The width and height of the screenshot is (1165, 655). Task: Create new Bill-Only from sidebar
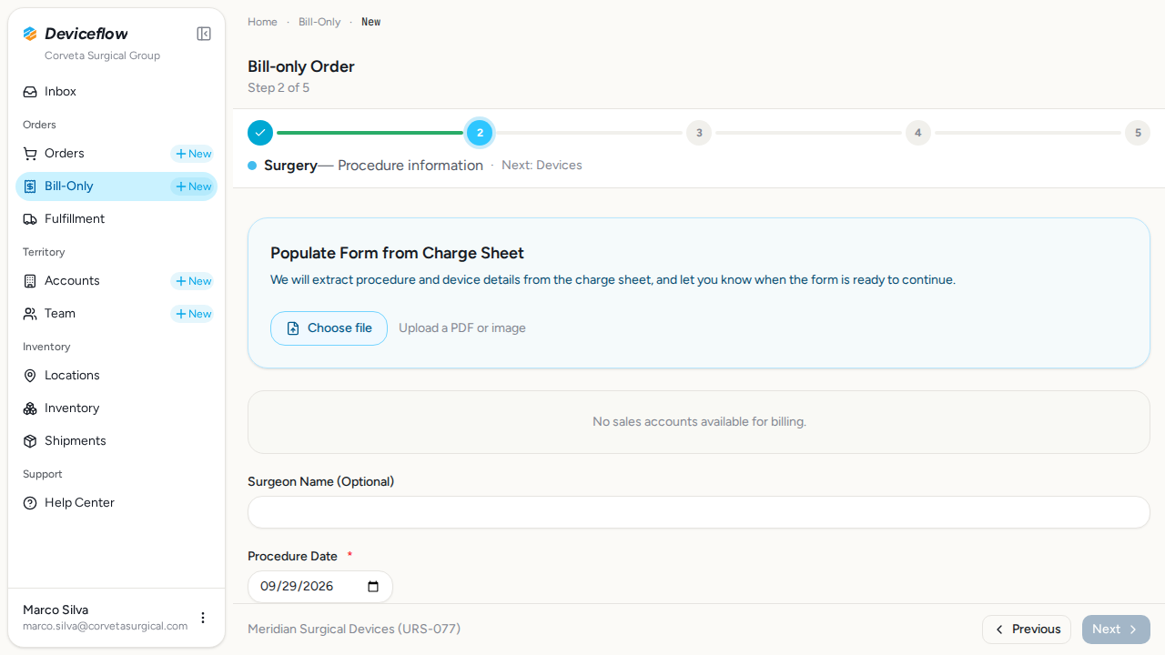tap(193, 186)
